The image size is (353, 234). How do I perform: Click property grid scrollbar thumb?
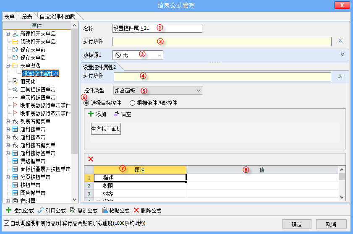(342, 176)
